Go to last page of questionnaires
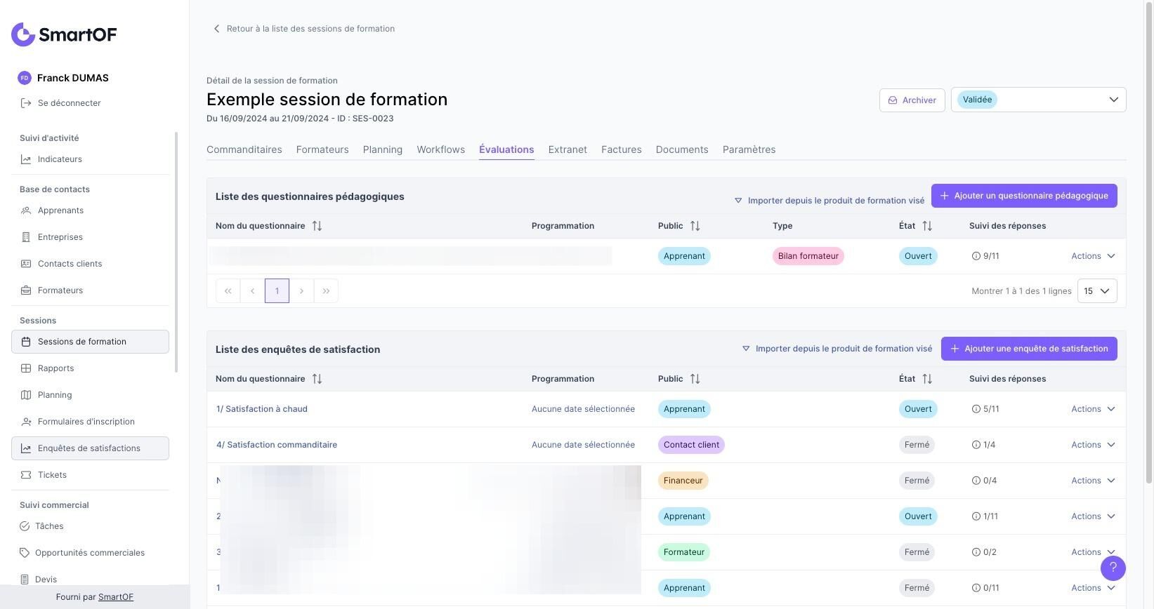Screen dimensions: 1154x609 [326, 291]
